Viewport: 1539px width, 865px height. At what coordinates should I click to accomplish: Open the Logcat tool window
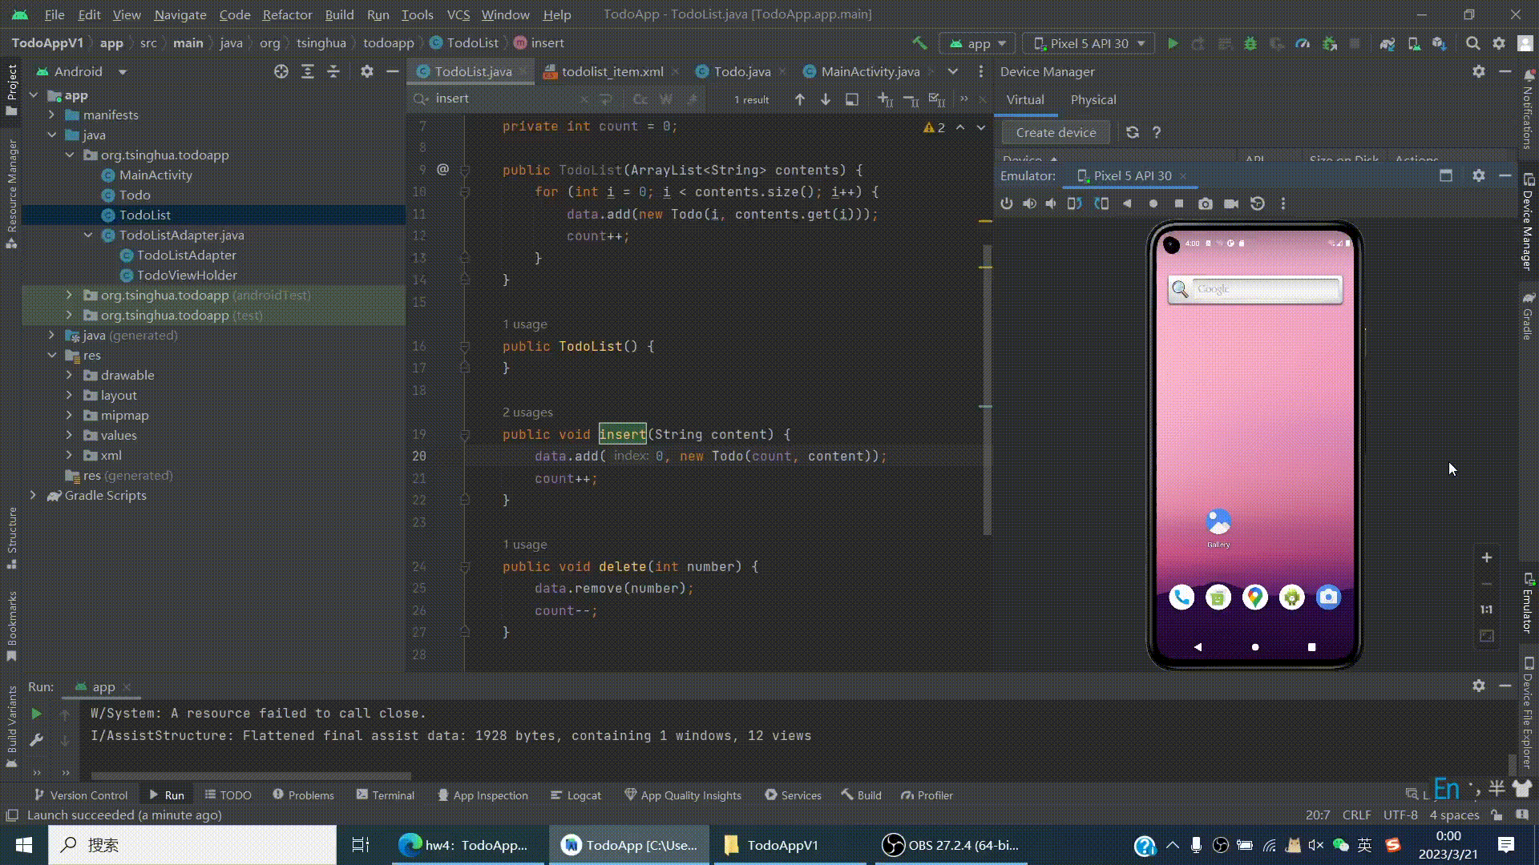(576, 795)
